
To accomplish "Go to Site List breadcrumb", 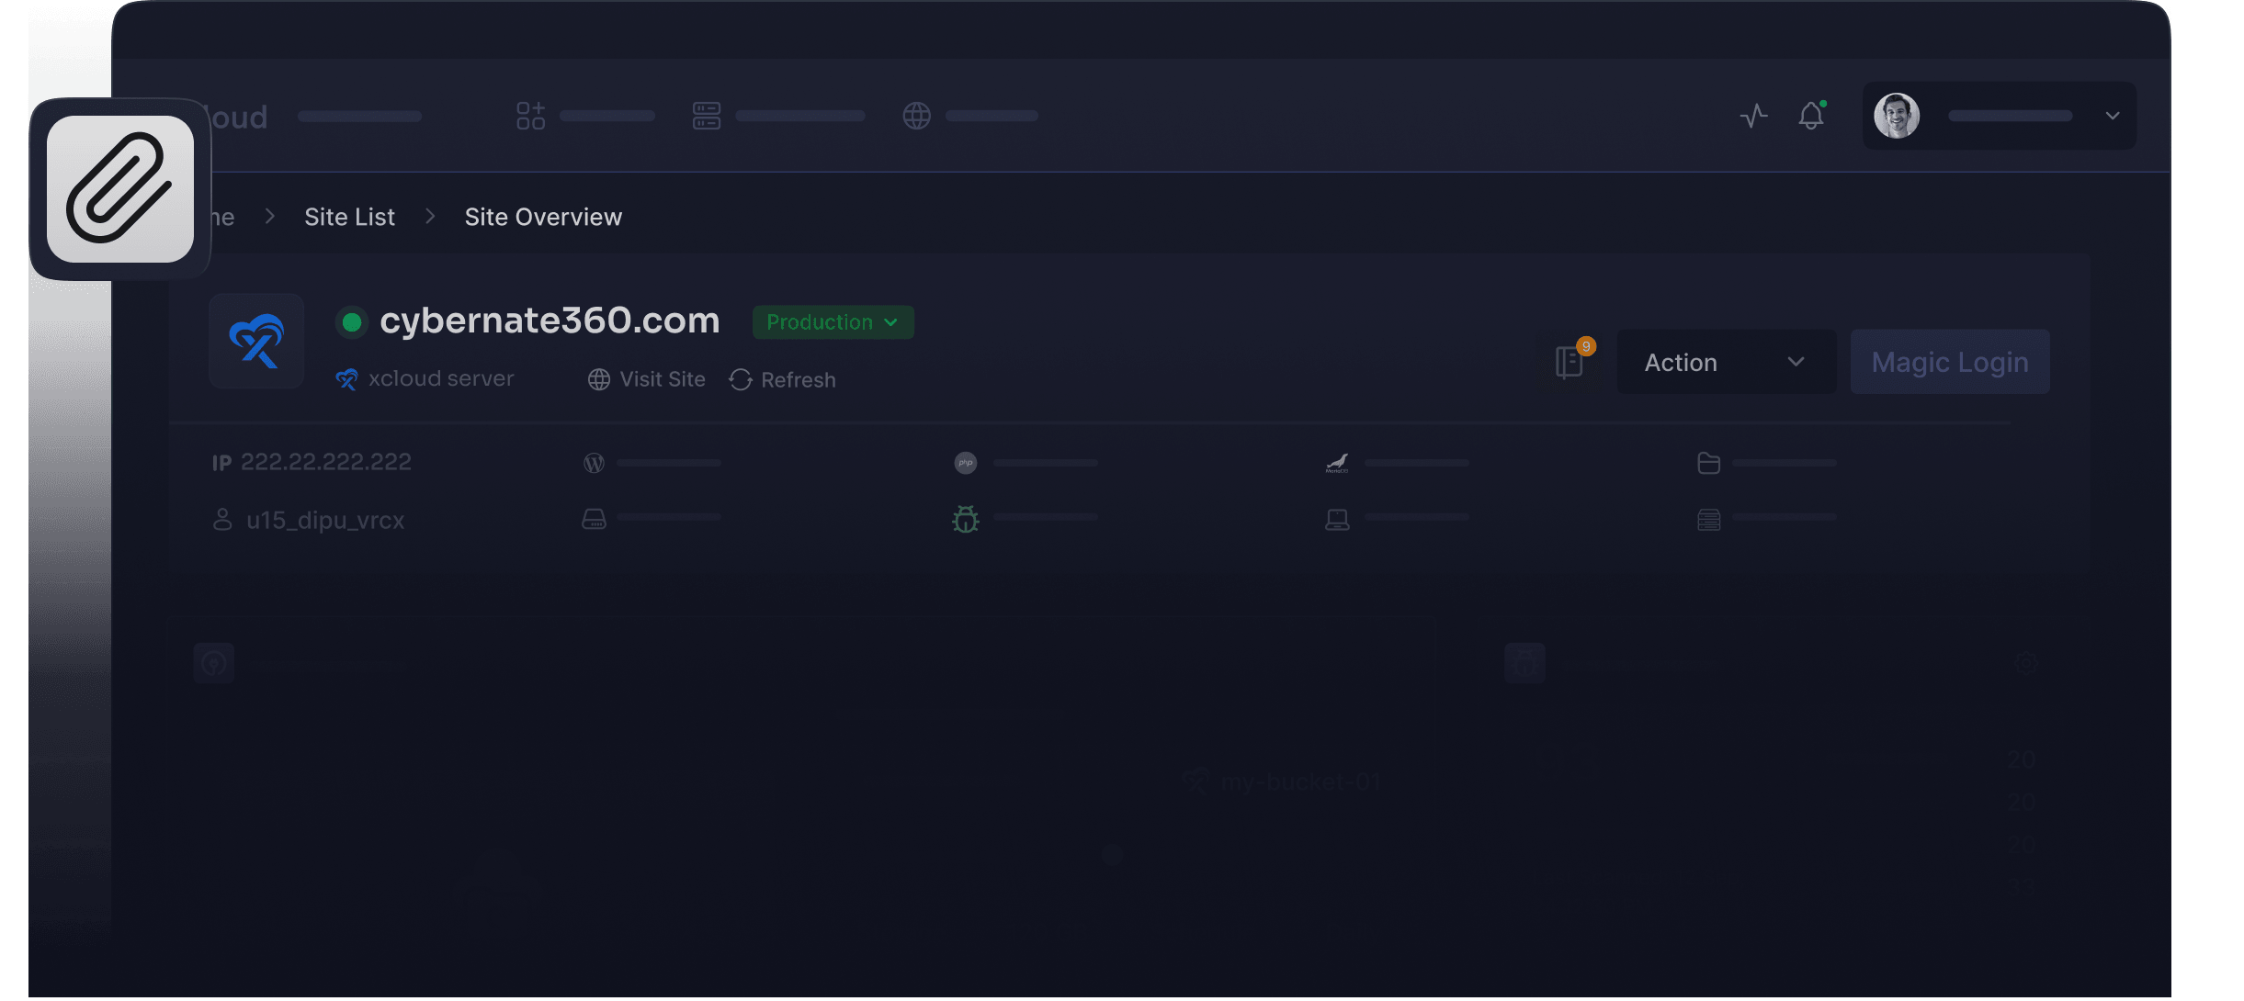I will [349, 217].
